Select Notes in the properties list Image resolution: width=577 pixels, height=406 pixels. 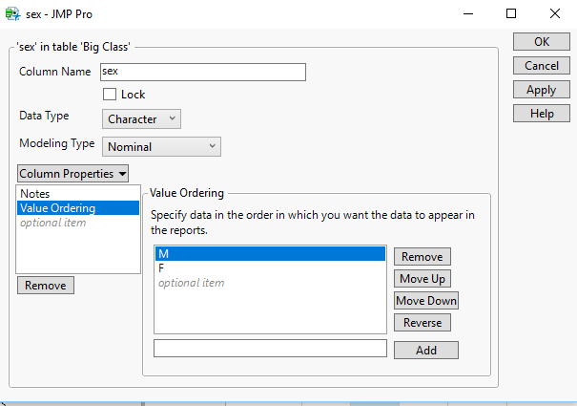(x=78, y=194)
